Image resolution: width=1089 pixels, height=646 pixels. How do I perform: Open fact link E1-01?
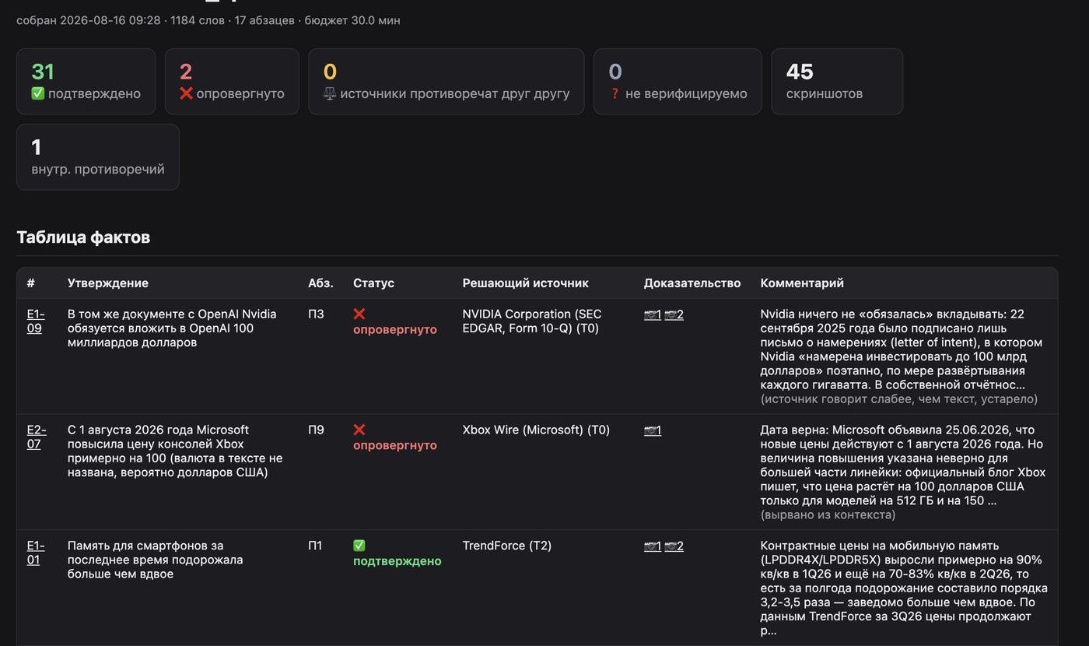[x=36, y=553]
